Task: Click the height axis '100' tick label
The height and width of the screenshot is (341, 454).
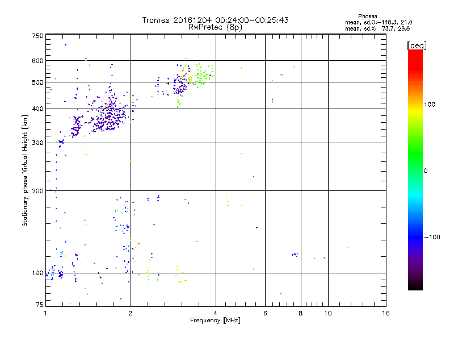Action: click(x=37, y=273)
